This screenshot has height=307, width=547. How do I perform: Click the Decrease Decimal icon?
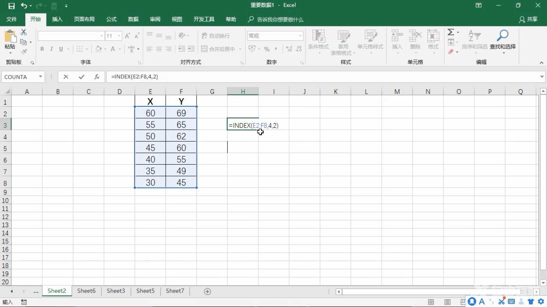click(299, 49)
